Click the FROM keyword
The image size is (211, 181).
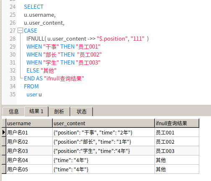(x=31, y=86)
